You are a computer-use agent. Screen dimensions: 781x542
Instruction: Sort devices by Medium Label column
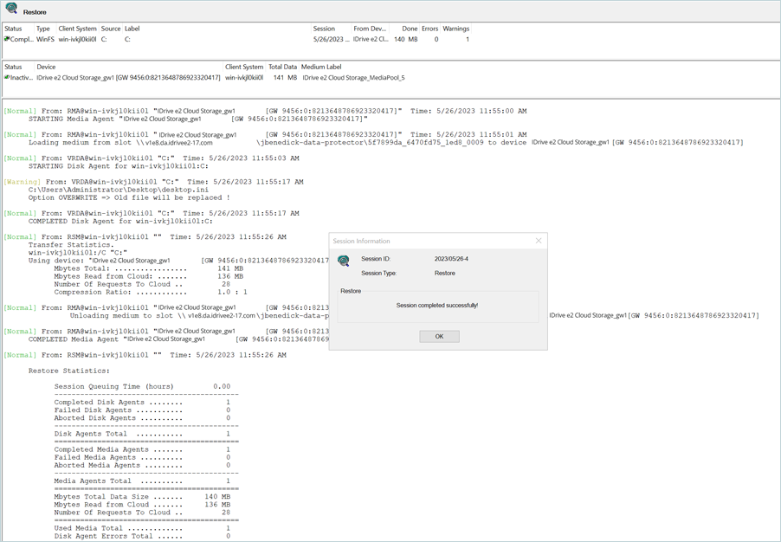321,67
